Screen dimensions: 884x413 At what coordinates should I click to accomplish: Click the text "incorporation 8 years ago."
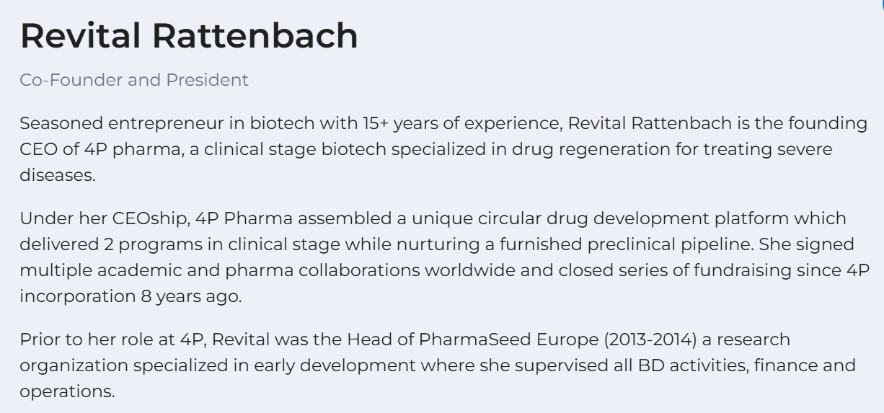coord(130,296)
